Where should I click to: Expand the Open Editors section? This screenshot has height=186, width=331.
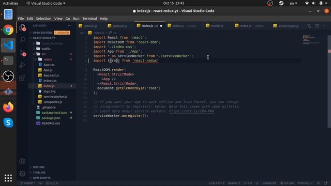(x=42, y=33)
